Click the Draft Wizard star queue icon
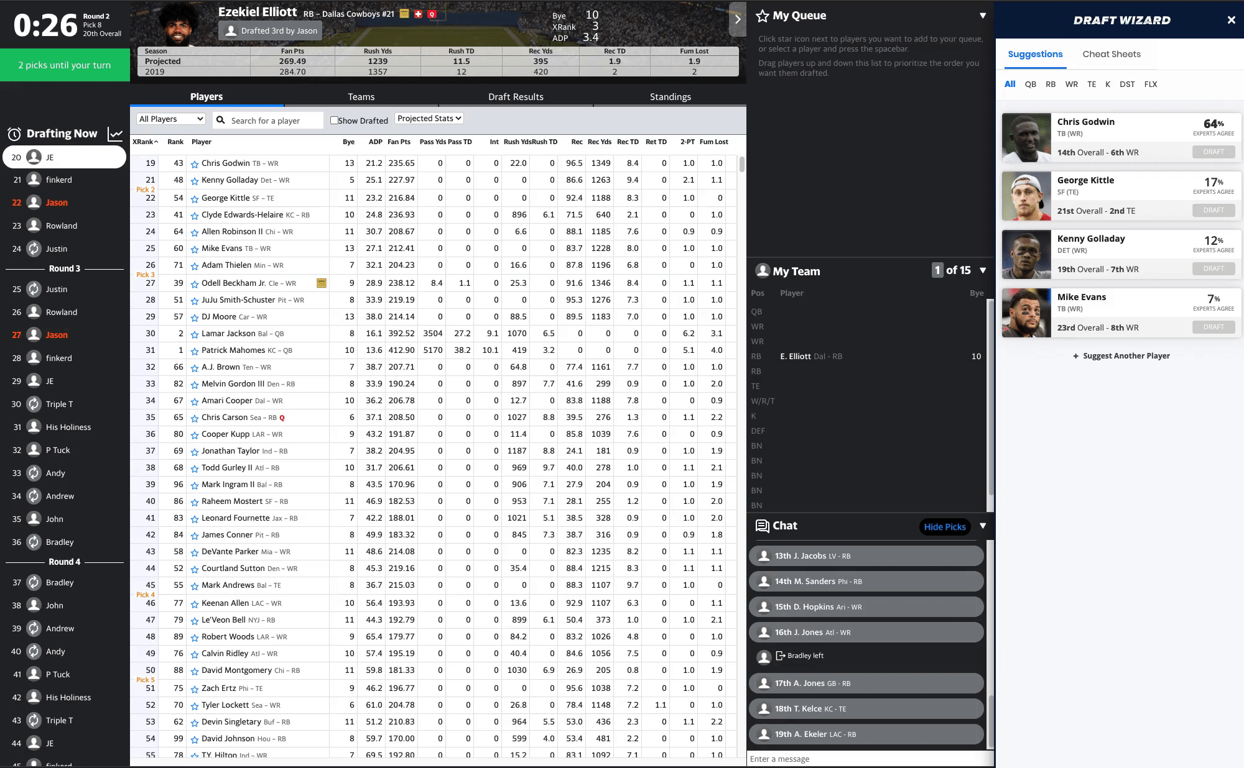 pos(763,15)
